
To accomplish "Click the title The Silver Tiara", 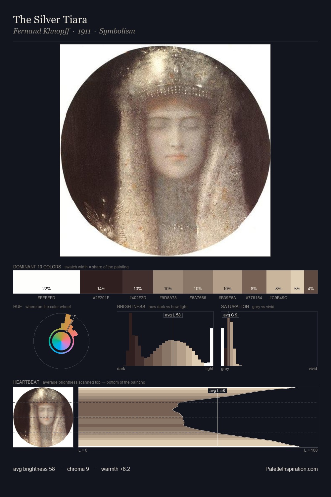I will (x=50, y=20).
